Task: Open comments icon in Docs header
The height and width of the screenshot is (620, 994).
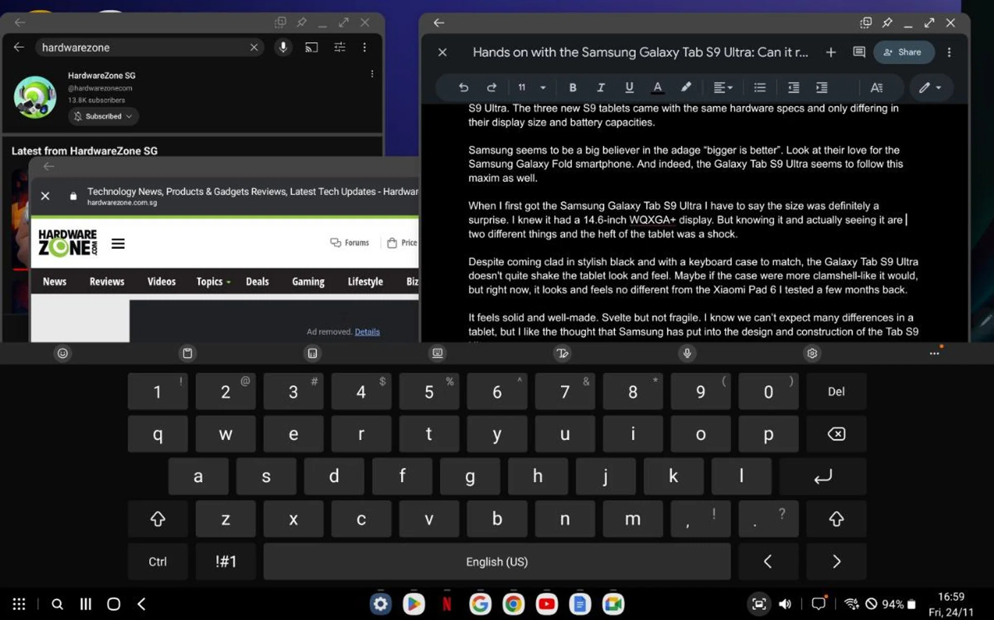Action: point(859,52)
